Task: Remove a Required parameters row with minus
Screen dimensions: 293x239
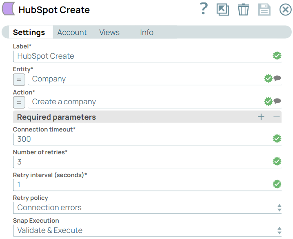Action: pyautogui.click(x=276, y=117)
